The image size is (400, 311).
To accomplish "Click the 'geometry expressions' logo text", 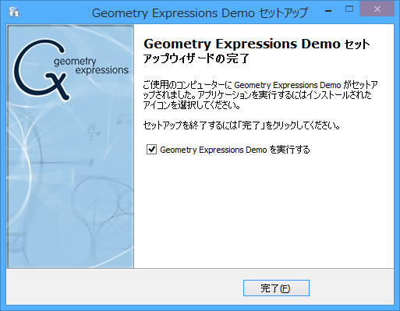I will click(x=91, y=66).
